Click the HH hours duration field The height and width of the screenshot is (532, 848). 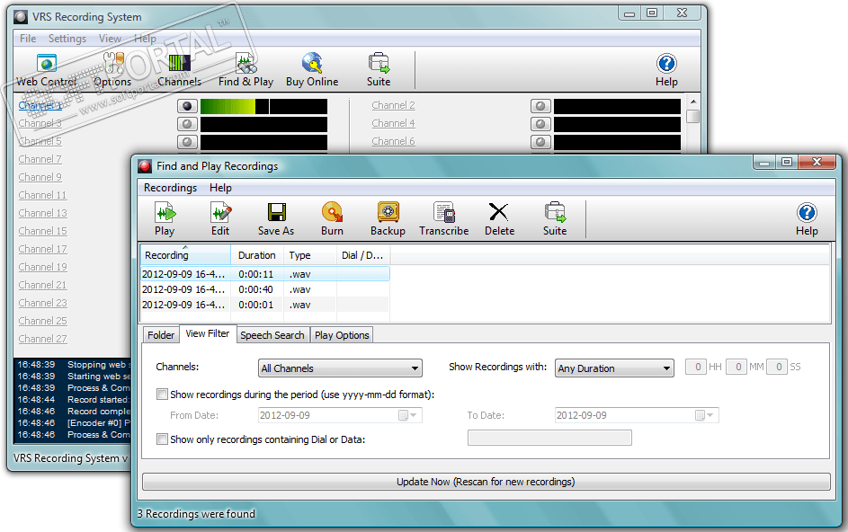[695, 367]
